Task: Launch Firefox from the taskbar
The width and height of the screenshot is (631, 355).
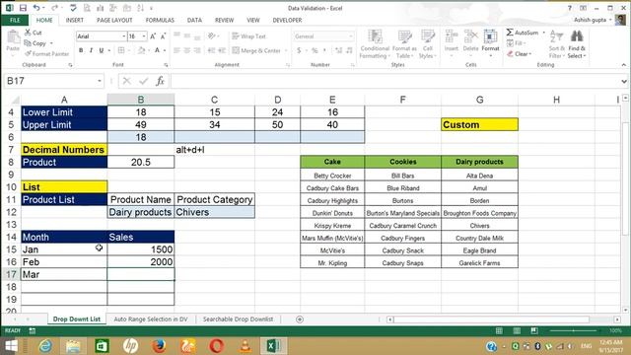Action: 159,346
